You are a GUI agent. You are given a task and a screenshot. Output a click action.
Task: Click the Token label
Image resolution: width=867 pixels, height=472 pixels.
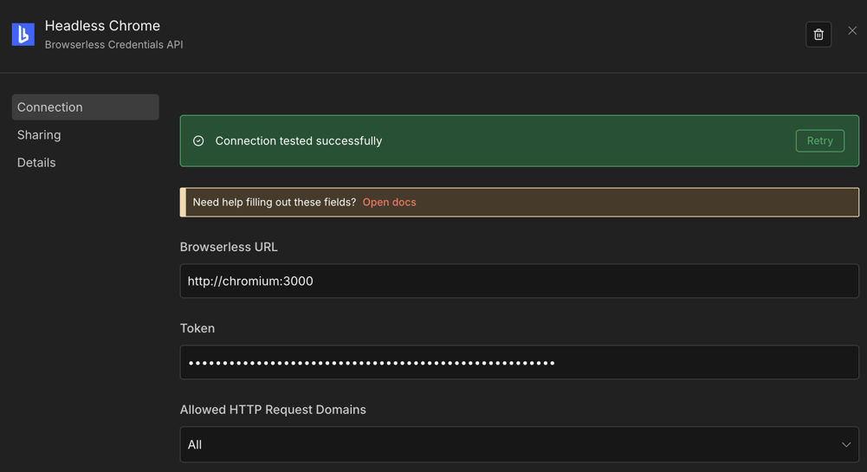coord(197,328)
